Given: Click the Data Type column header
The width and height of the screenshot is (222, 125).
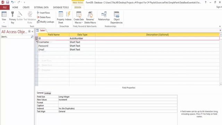Looking at the screenshot, I should pos(82,35).
